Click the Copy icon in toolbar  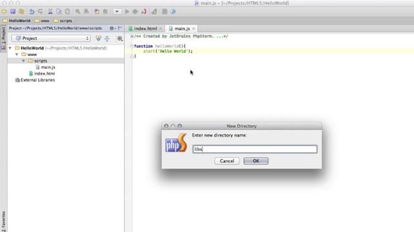click(59, 12)
